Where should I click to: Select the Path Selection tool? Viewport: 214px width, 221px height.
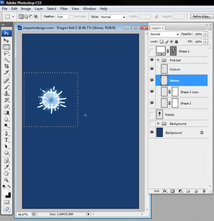coord(6,146)
